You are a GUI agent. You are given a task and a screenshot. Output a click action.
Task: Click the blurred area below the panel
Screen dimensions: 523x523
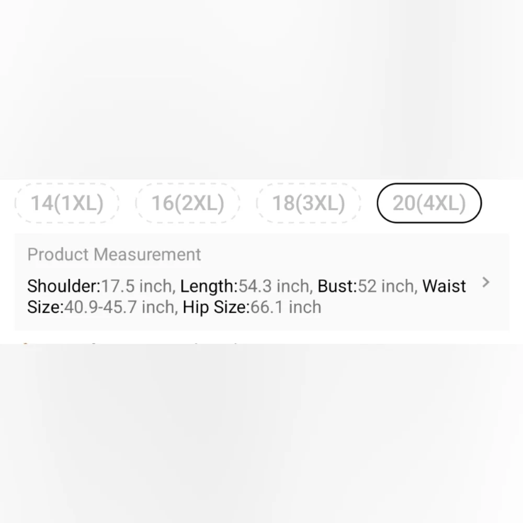click(261, 434)
